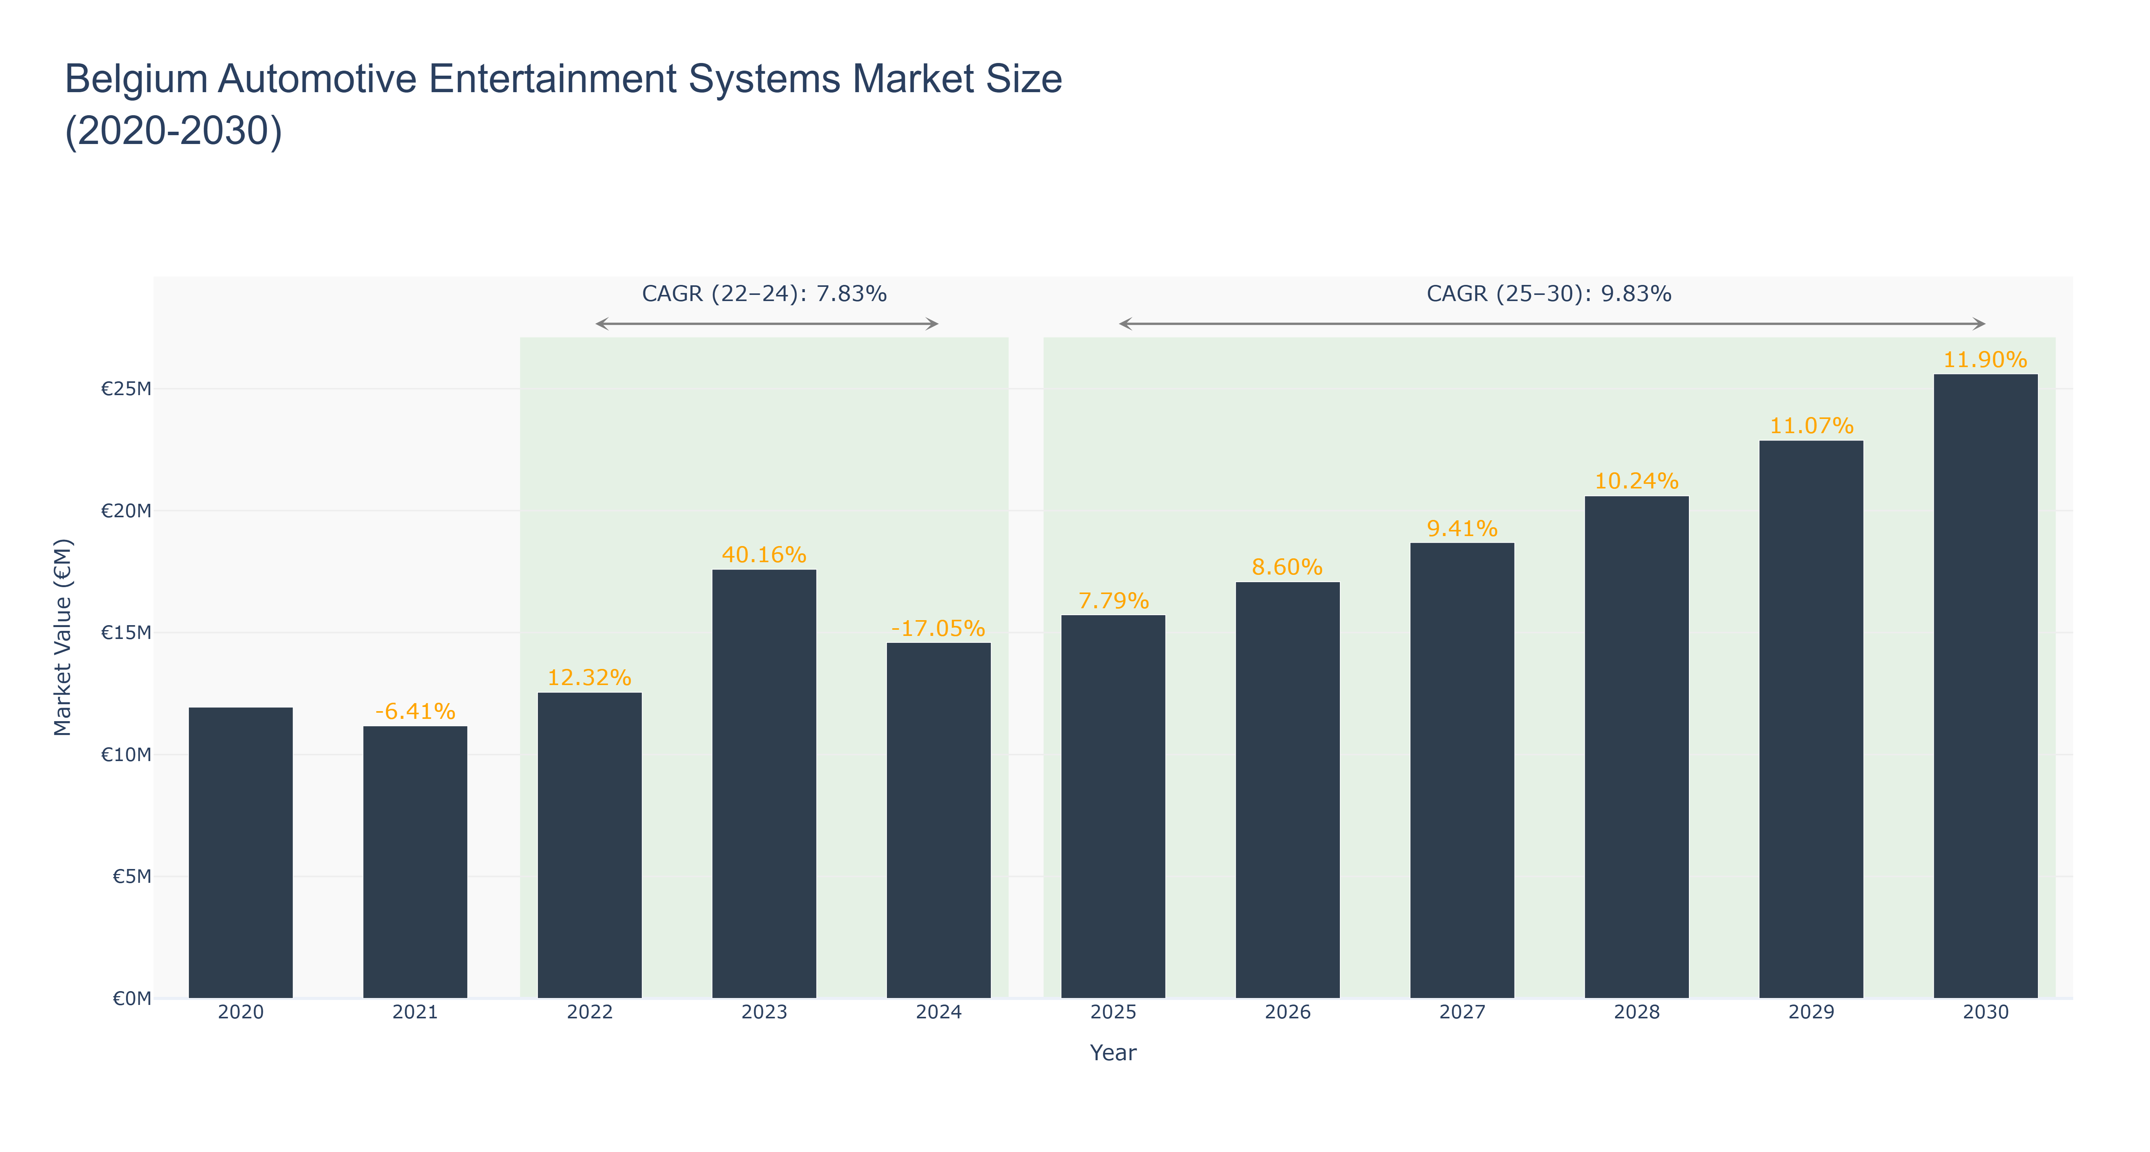Click the 2025 bar
Image resolution: width=2150 pixels, height=1152 pixels.
tap(1113, 806)
